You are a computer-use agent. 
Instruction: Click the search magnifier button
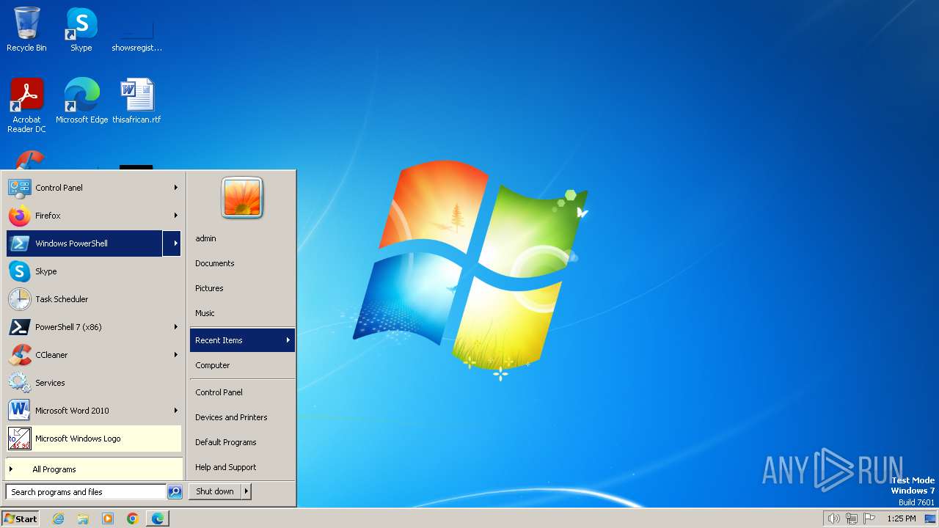click(x=175, y=492)
